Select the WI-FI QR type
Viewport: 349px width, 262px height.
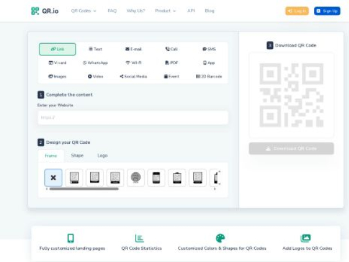[x=133, y=63]
